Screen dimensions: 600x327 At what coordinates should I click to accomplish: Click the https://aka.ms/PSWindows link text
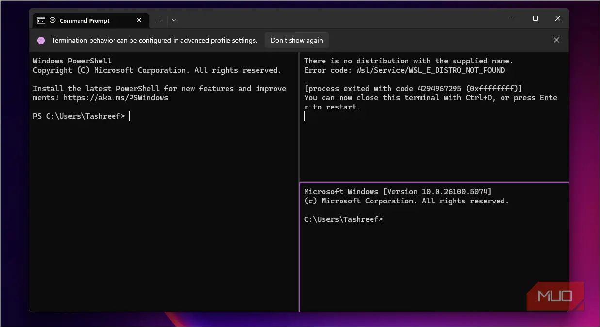click(x=115, y=98)
